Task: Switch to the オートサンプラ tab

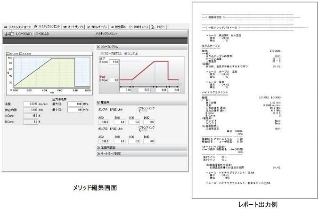Action: click(73, 27)
